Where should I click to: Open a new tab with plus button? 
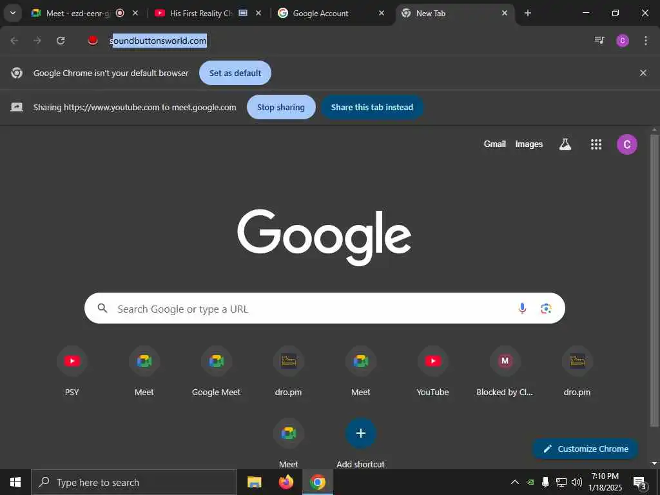click(x=528, y=13)
